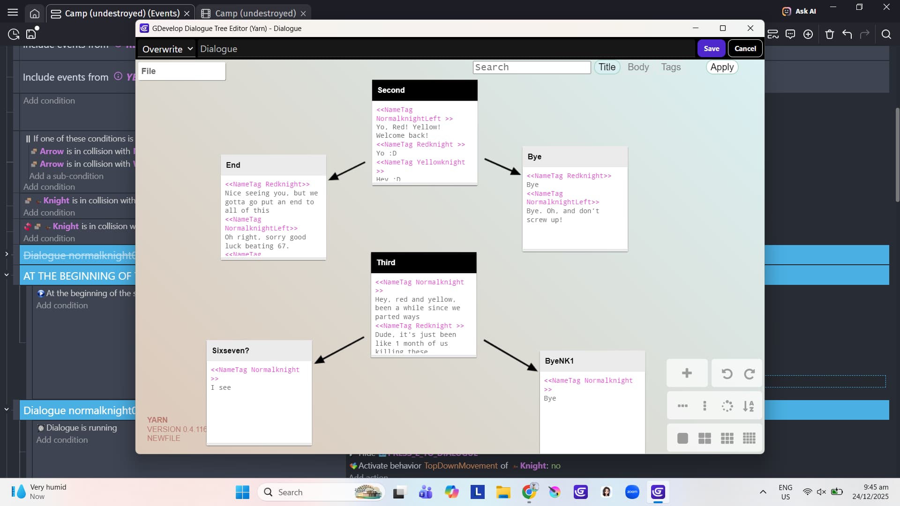900x506 pixels.
Task: Toggle Body search filter
Action: (x=638, y=67)
